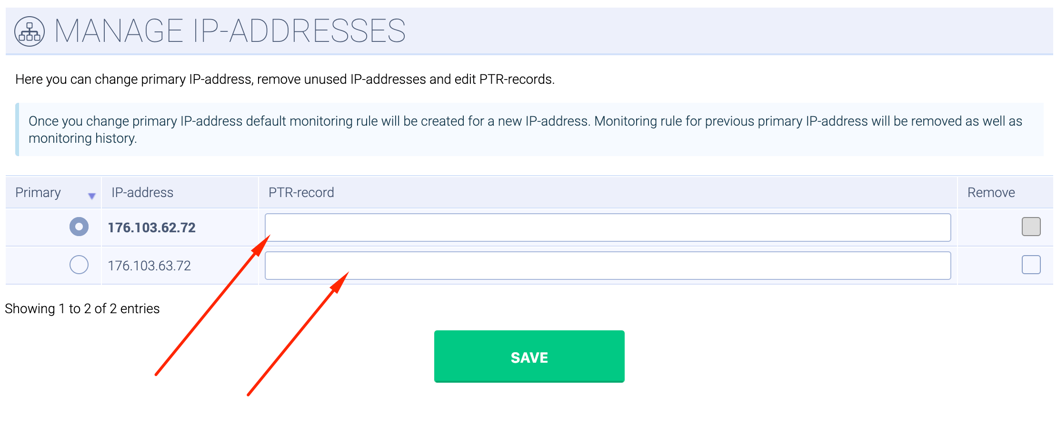Click the 'Showing 1 to 2' entries text

[82, 308]
